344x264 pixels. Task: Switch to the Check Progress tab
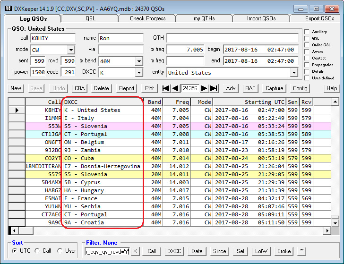coord(147,18)
